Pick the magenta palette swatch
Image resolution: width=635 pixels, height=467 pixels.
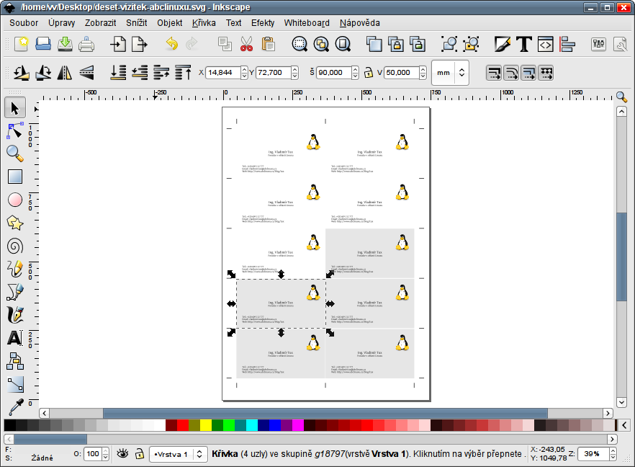(298, 425)
